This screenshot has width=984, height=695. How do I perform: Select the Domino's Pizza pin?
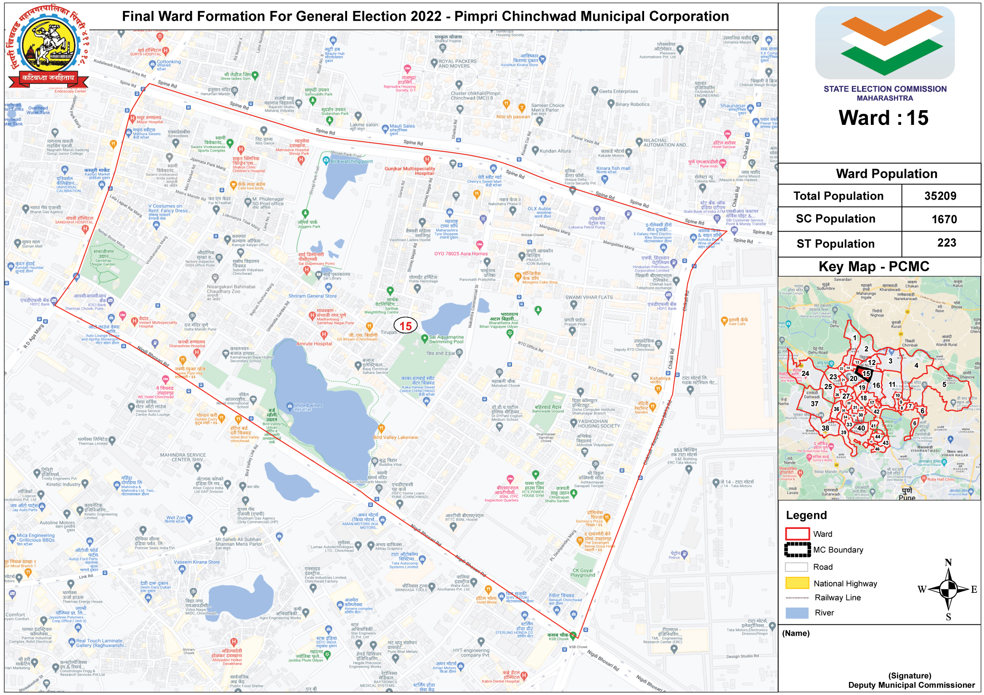[607, 518]
